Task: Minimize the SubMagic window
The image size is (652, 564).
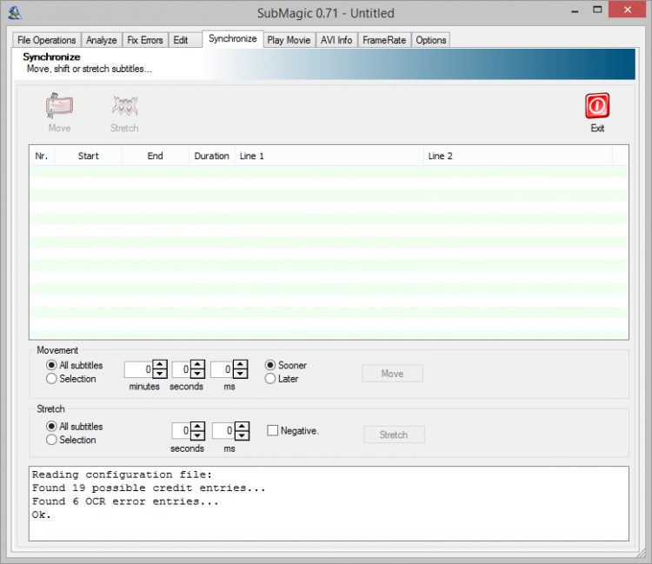Action: (x=575, y=10)
